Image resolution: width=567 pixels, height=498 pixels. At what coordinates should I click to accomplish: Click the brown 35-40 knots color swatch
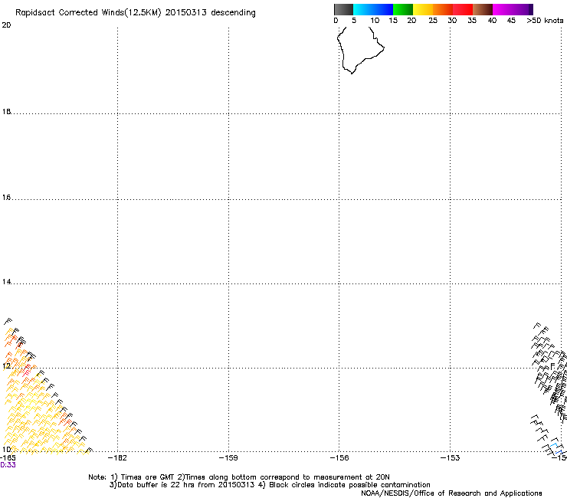pos(483,9)
